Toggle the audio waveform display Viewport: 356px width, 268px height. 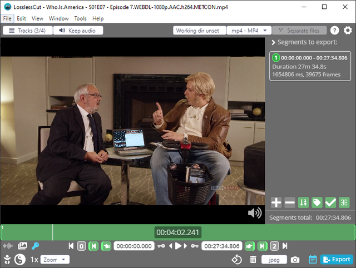pyautogui.click(x=8, y=246)
